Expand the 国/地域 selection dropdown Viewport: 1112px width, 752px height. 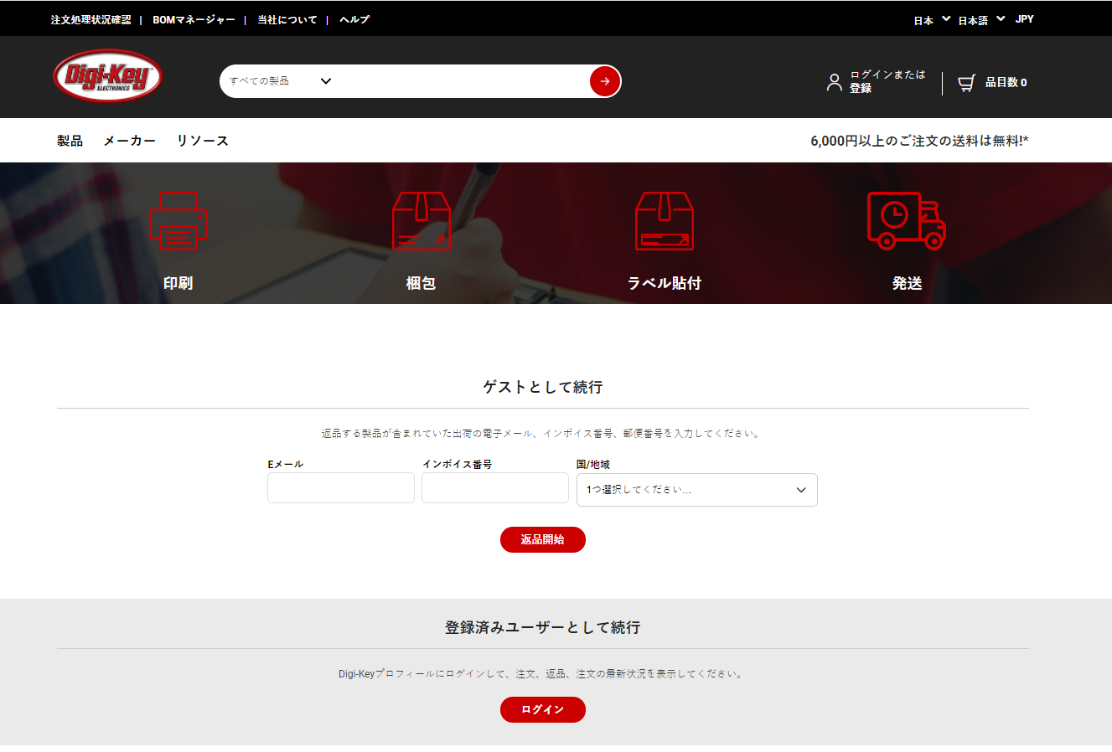click(x=696, y=490)
